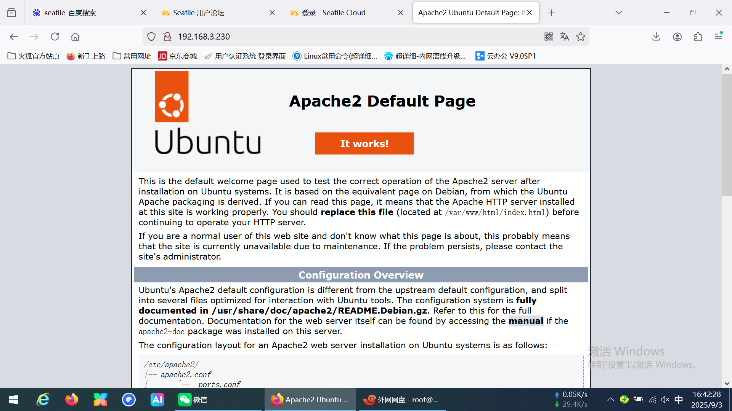The width and height of the screenshot is (732, 411).
Task: Reload the current page
Action: 55,37
